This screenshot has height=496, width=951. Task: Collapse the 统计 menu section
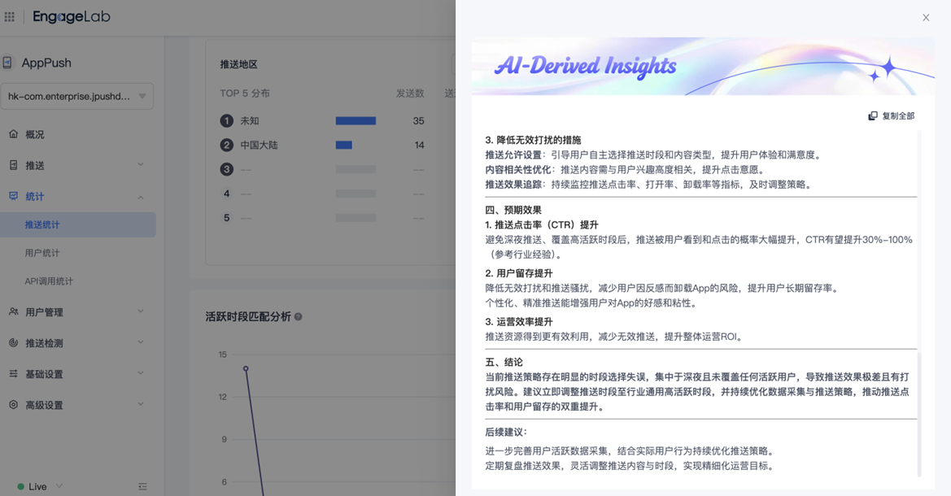141,197
